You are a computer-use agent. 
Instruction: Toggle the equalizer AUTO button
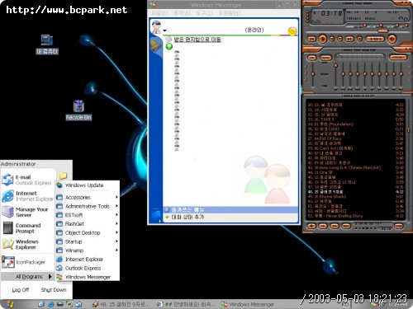pos(325,58)
